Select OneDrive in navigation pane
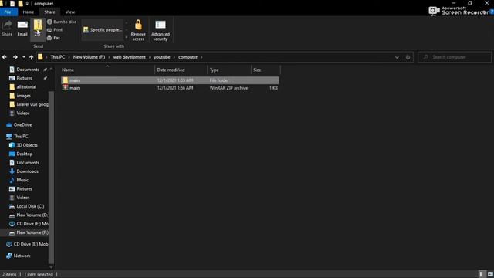Viewport: 494px width, 278px height. 22,125
